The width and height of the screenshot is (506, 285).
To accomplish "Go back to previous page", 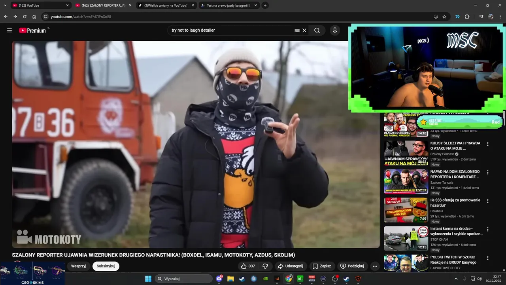I will (6, 17).
